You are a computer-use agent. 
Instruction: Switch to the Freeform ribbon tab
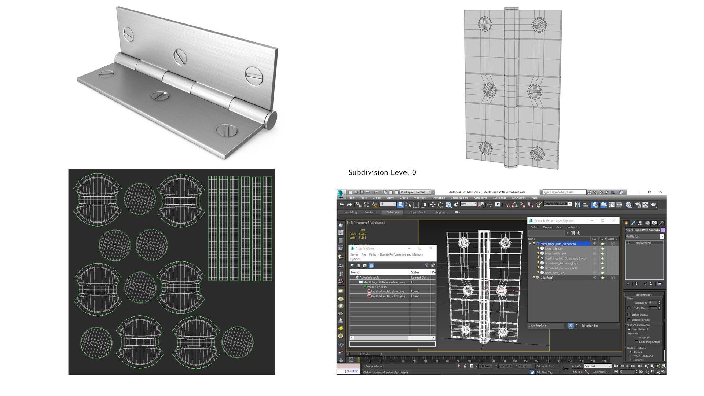pyautogui.click(x=370, y=212)
